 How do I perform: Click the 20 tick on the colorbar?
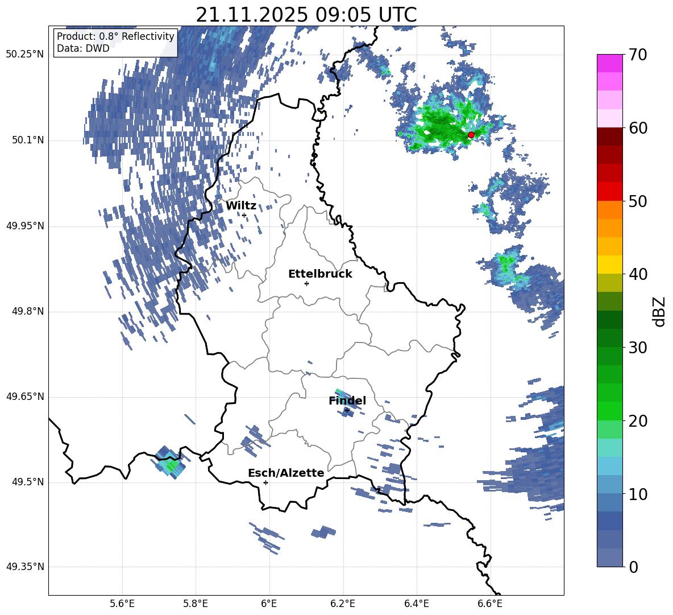coord(638,421)
